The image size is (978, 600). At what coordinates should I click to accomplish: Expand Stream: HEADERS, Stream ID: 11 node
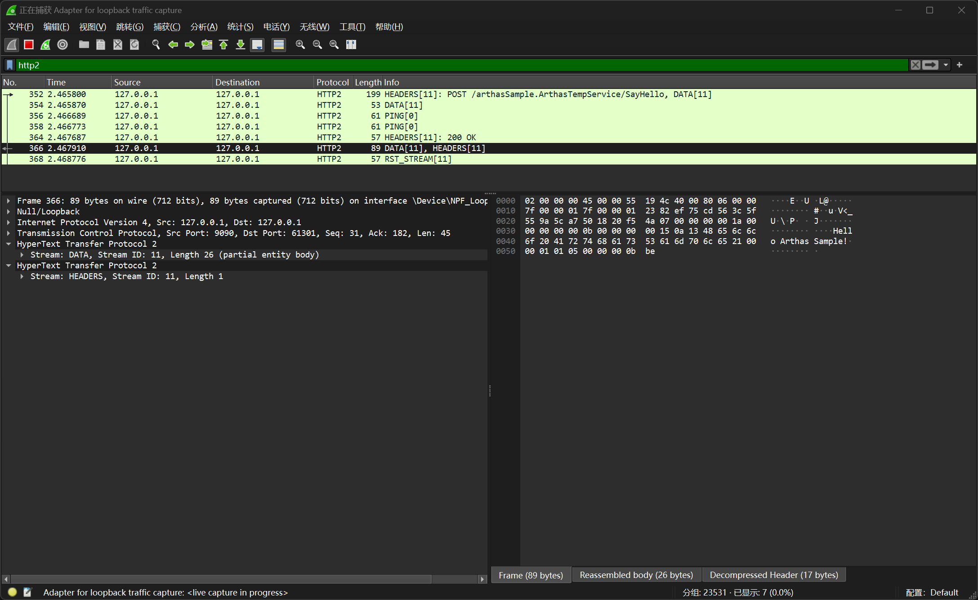click(22, 276)
